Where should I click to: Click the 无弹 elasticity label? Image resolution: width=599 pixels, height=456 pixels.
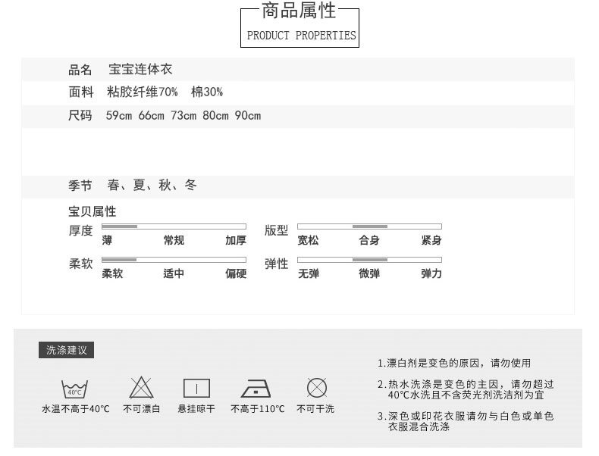309,273
